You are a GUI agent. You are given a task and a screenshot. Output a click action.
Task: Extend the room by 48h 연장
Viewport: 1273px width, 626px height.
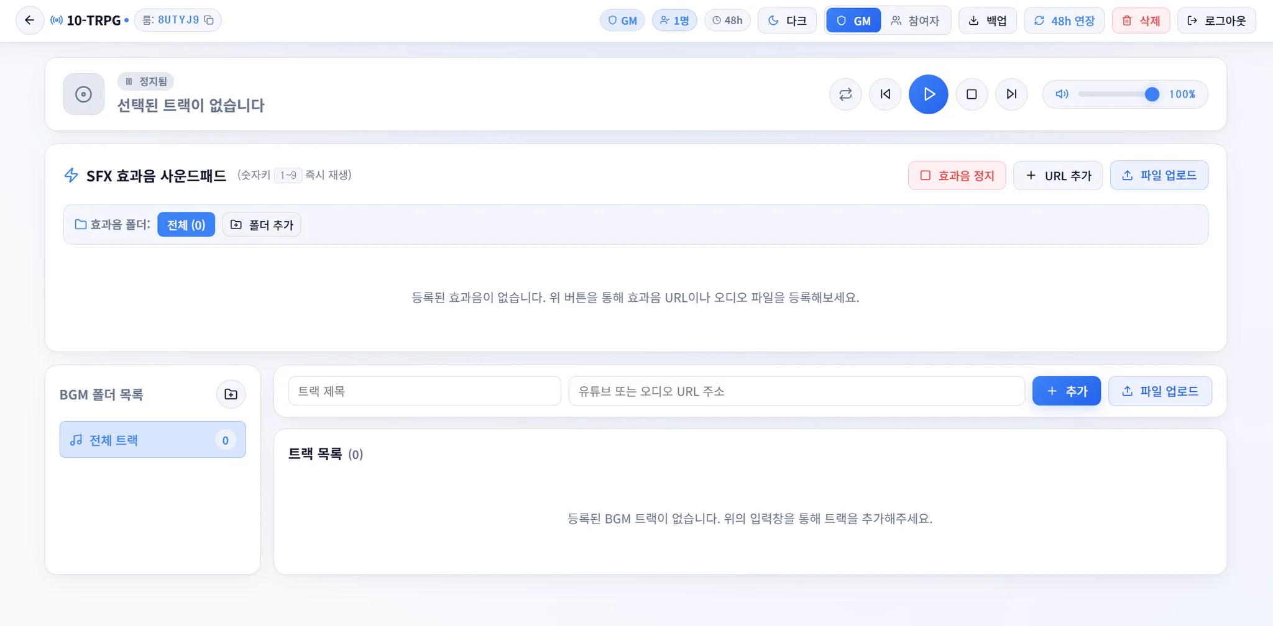(x=1064, y=20)
